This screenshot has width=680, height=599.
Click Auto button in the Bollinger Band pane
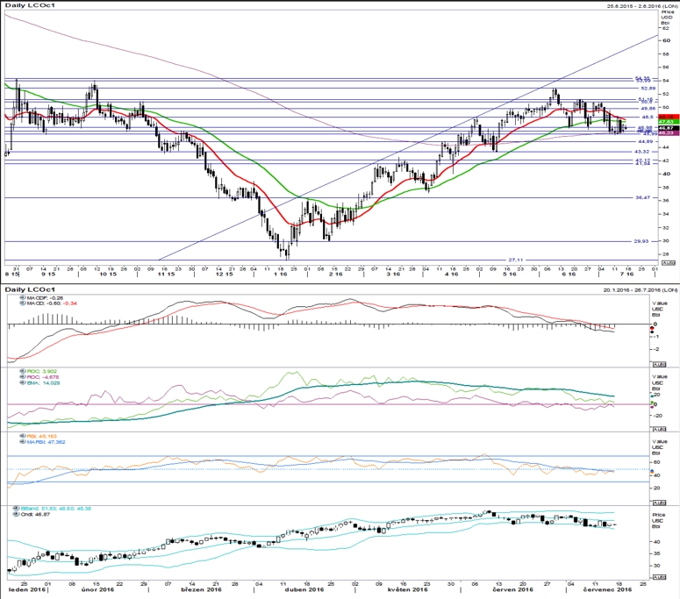(659, 577)
